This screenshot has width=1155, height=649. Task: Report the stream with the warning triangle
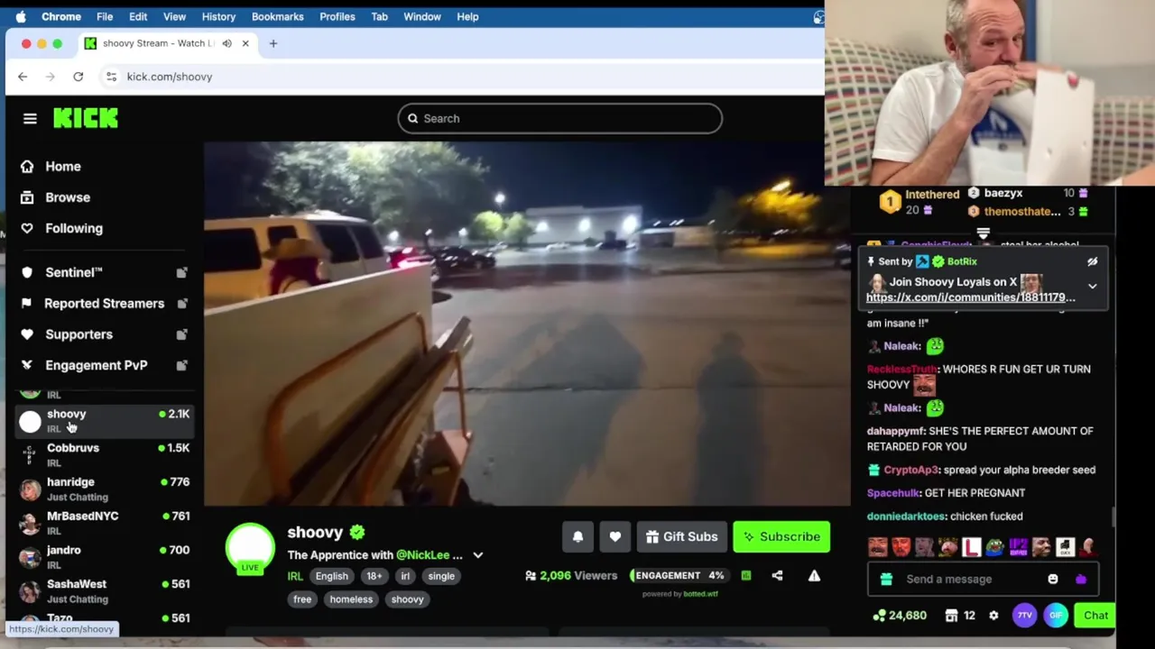pos(814,575)
